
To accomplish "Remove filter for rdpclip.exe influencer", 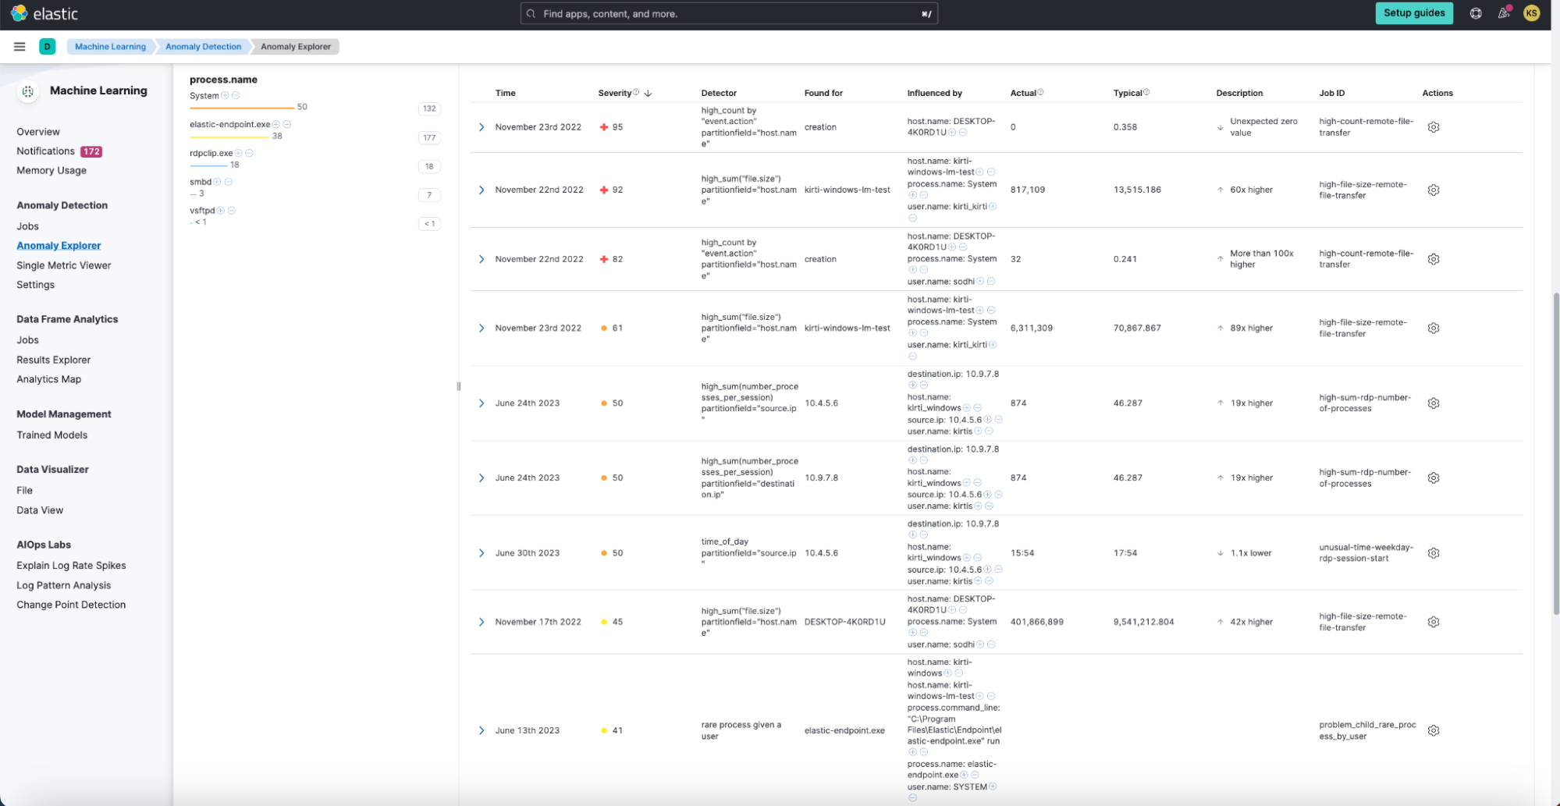I will pyautogui.click(x=249, y=153).
